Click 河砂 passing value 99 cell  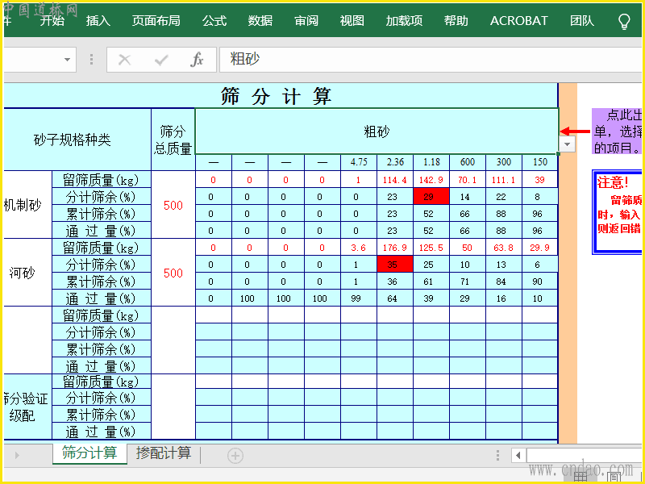[359, 298]
